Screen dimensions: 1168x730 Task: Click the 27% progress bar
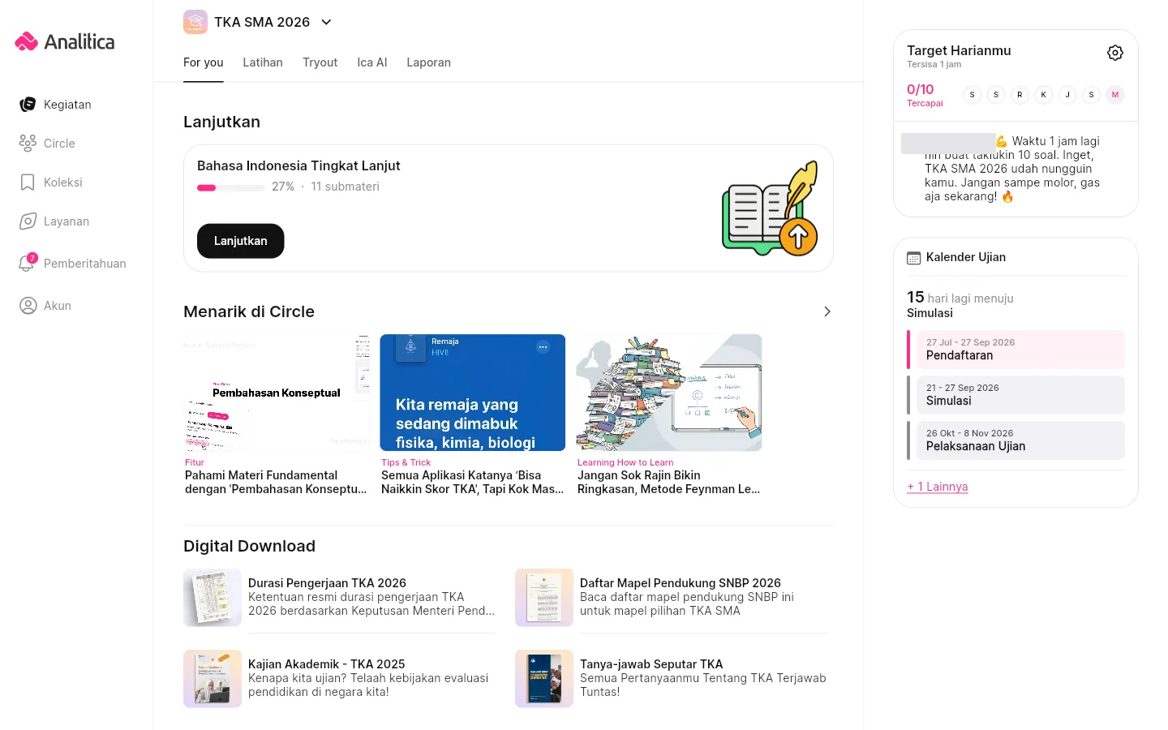pyautogui.click(x=230, y=187)
